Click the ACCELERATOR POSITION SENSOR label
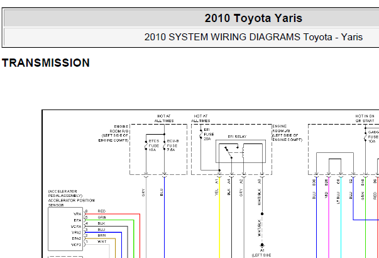The height and width of the screenshot is (258, 379). (x=71, y=203)
